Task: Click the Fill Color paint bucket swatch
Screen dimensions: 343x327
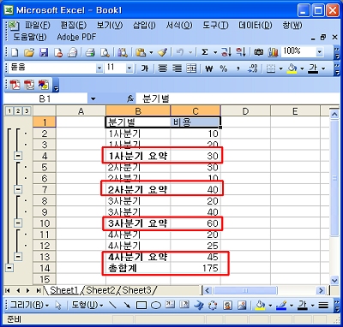Action: (x=292, y=68)
